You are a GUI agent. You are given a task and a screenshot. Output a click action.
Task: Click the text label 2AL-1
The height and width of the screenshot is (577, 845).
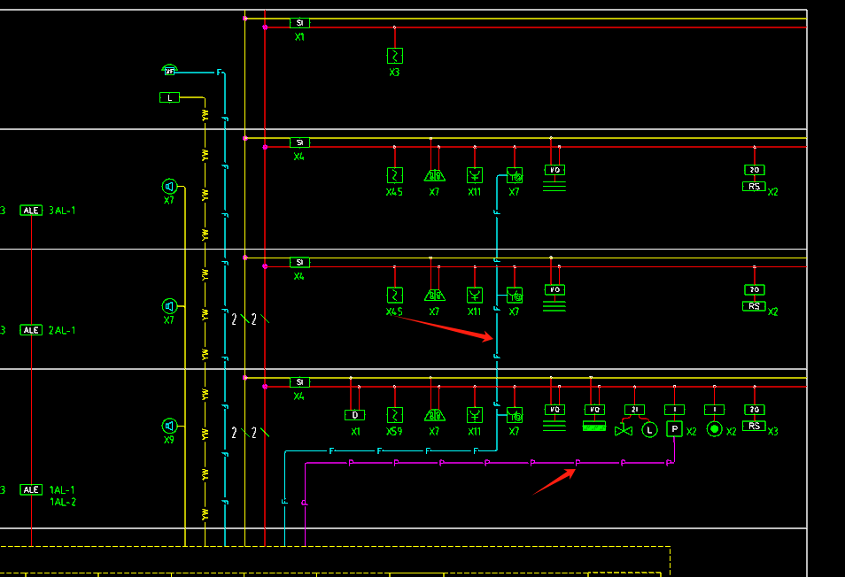pos(63,330)
